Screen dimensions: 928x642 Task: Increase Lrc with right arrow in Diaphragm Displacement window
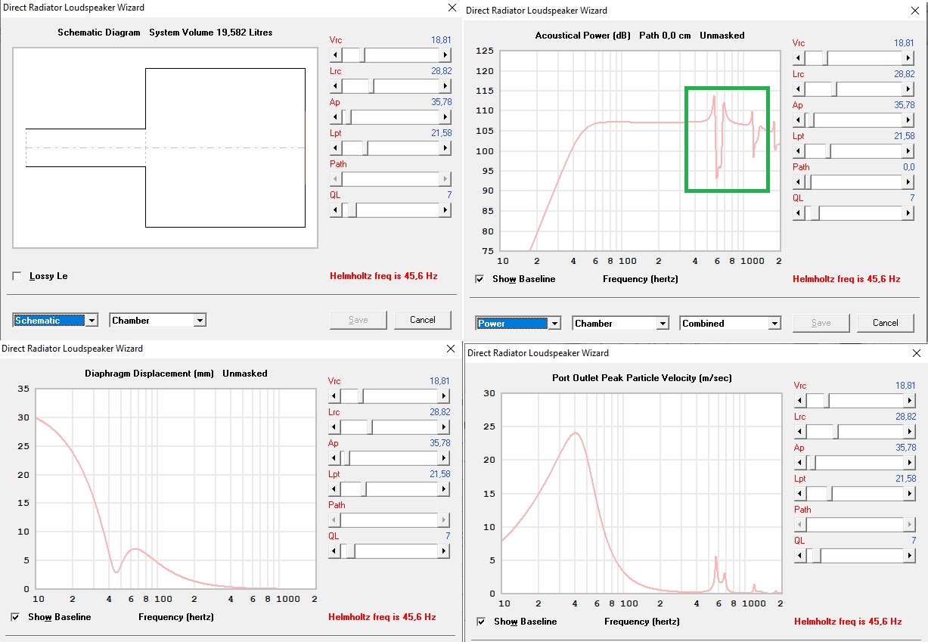click(x=444, y=427)
